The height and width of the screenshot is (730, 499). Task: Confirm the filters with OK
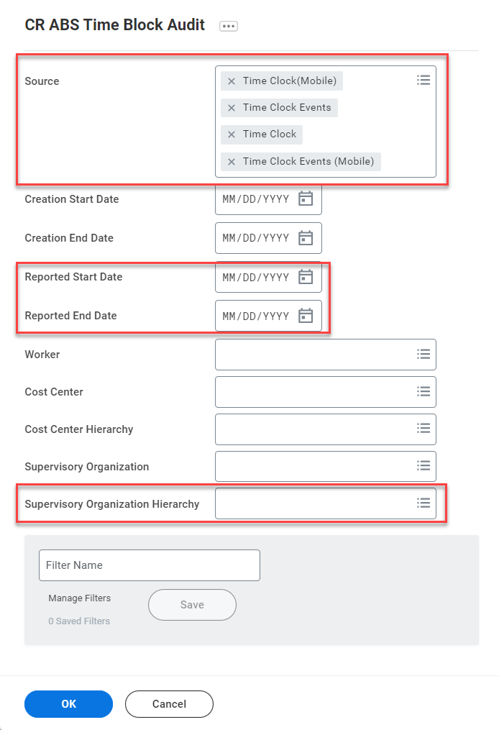coord(68,703)
